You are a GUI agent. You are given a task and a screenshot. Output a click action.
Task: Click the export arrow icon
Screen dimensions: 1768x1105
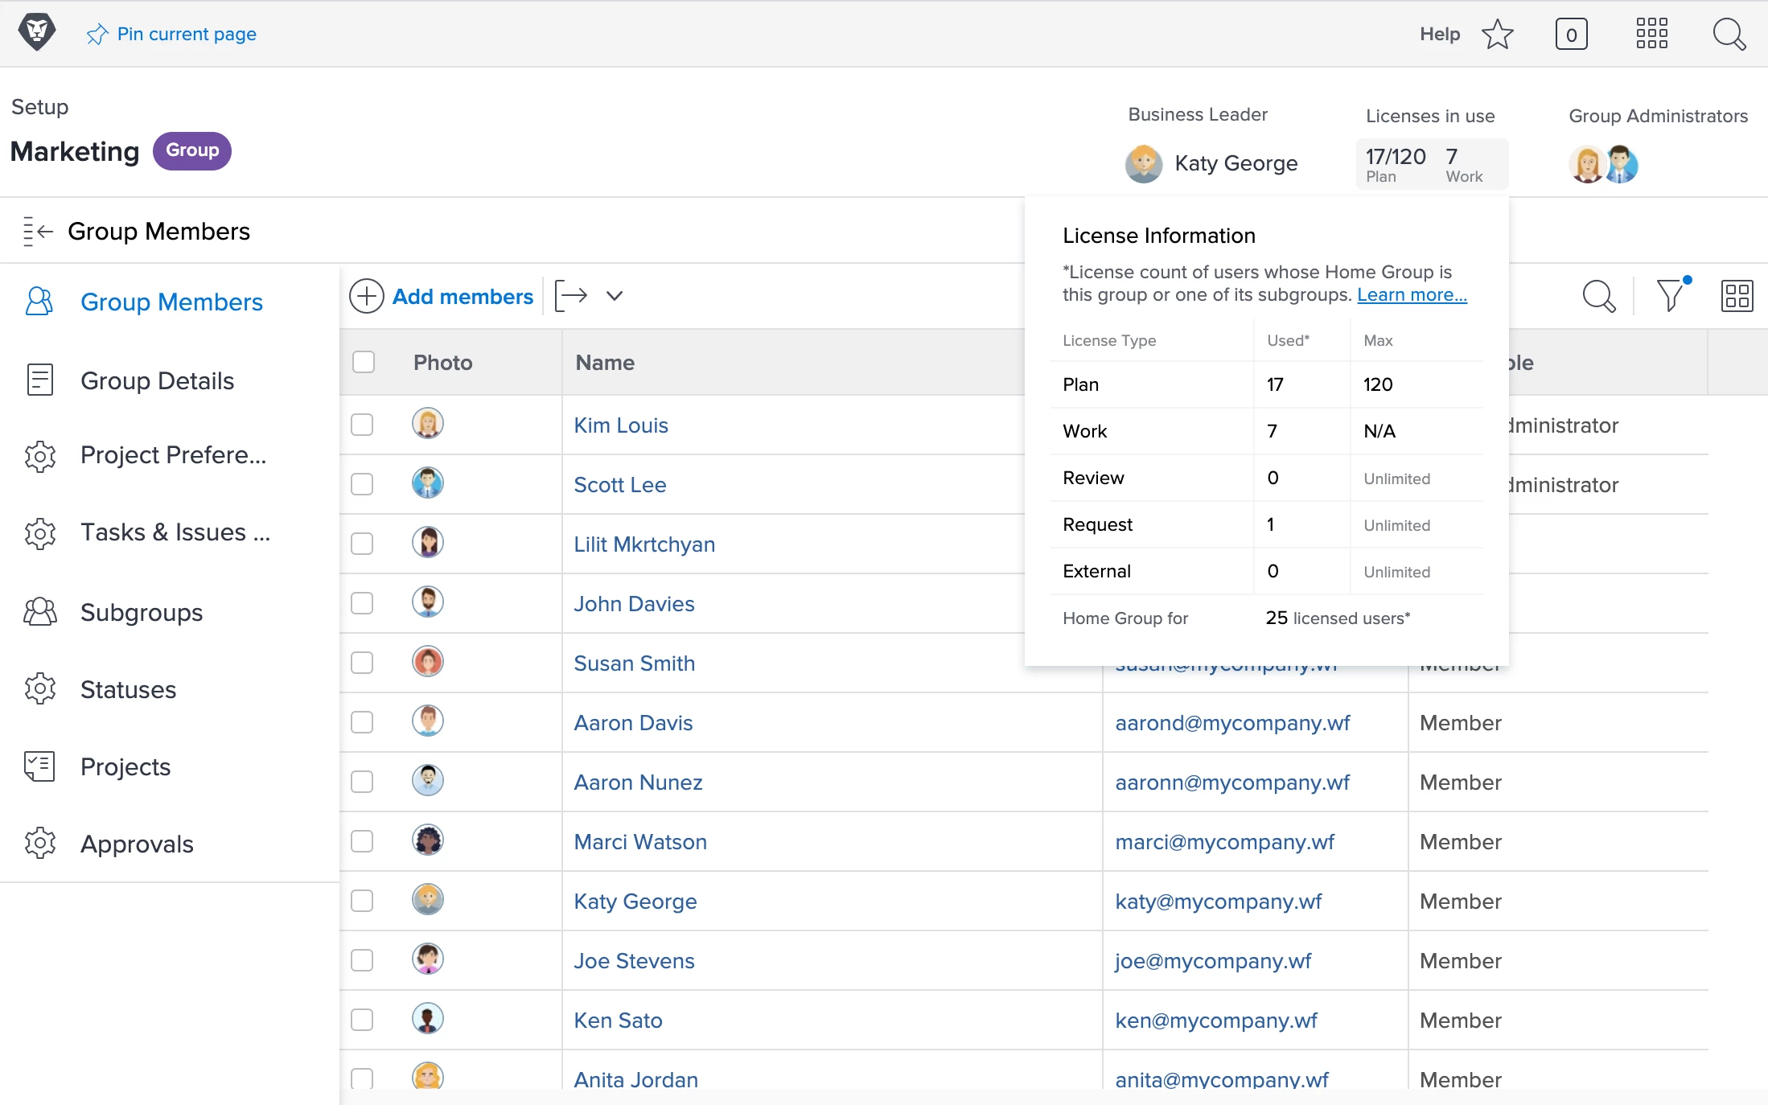click(571, 295)
